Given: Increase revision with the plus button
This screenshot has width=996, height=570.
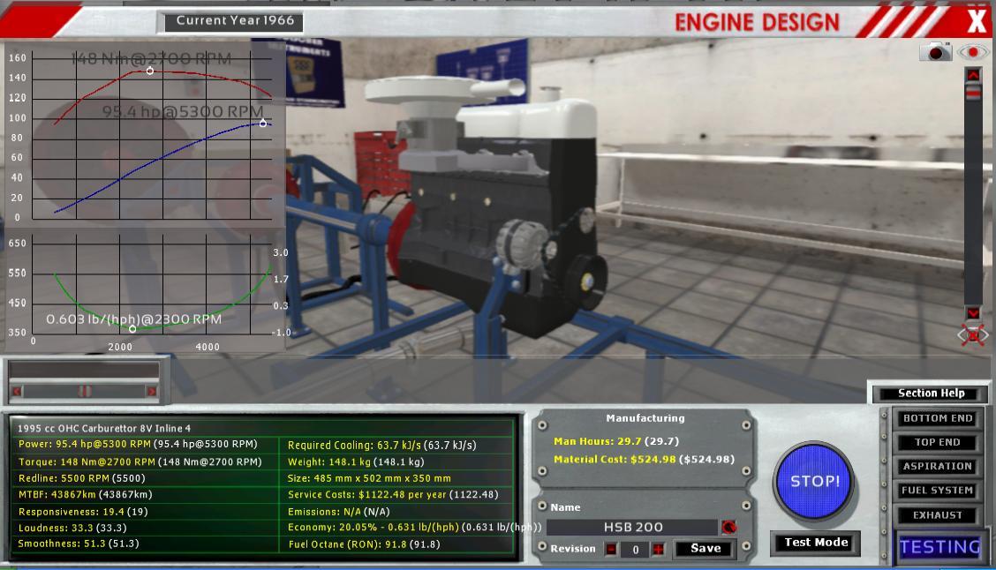Looking at the screenshot, I should click(x=658, y=549).
